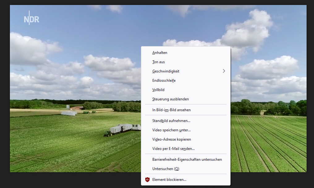The image size is (314, 188).
Task: Expand the Geschwindigkeit submenu arrow
Action: coord(224,71)
